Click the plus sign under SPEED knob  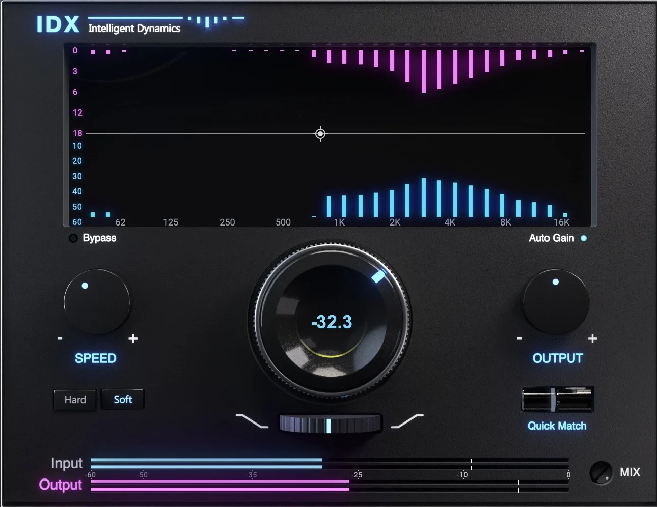(x=133, y=339)
